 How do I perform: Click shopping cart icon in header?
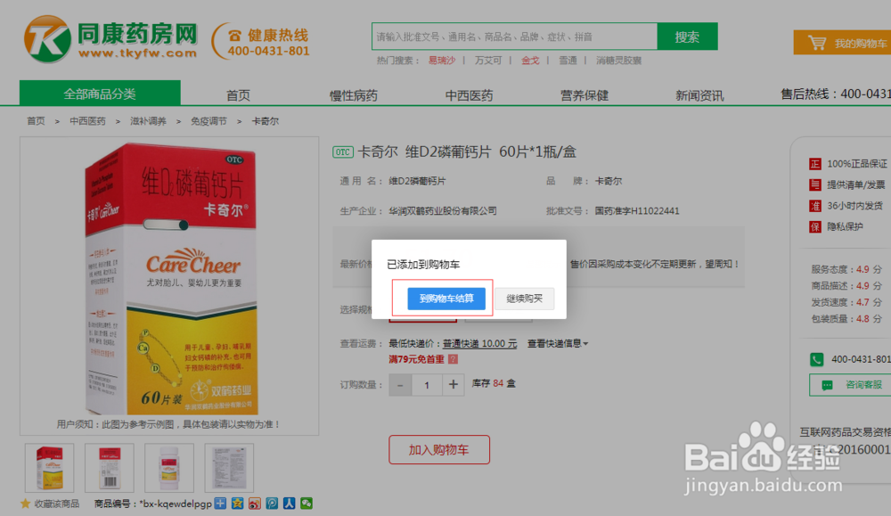point(816,43)
